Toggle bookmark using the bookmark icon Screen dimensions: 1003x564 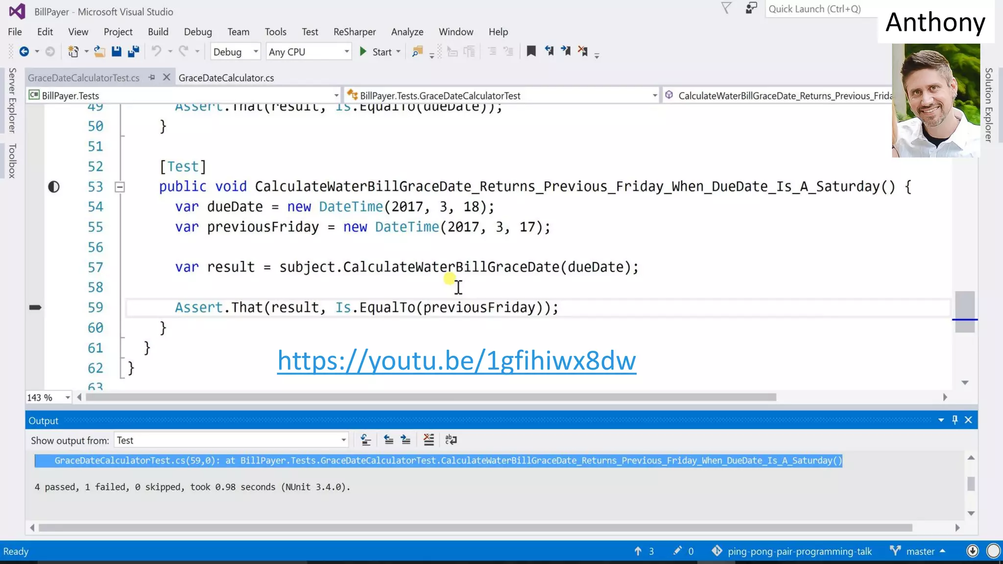pyautogui.click(x=531, y=51)
